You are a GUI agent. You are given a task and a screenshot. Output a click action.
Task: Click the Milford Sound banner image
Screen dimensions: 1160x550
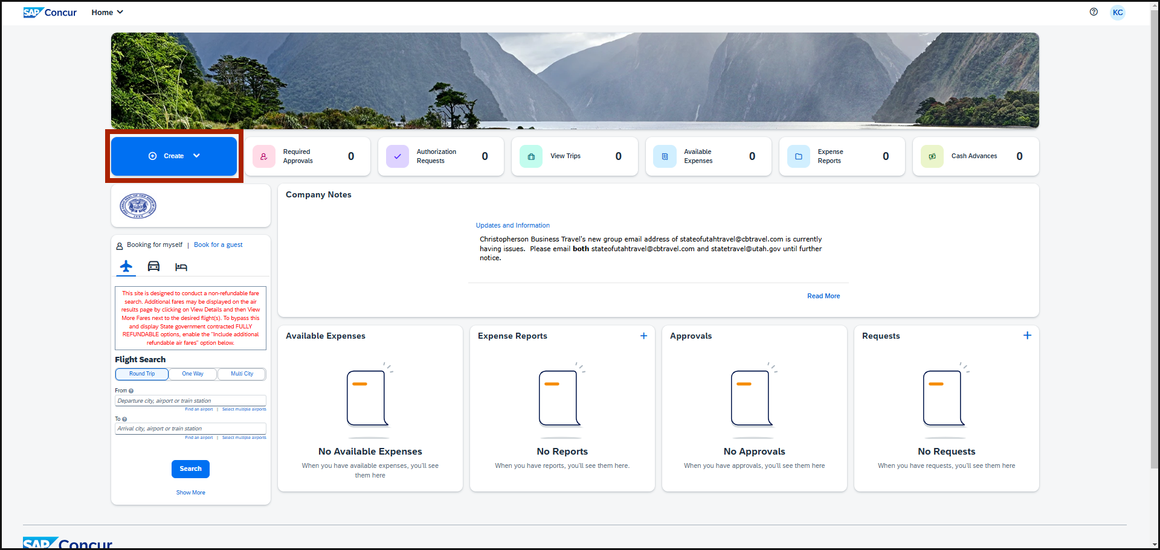click(575, 80)
